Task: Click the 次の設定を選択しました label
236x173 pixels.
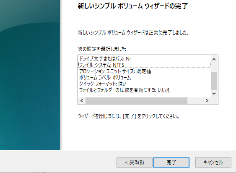Action: [102, 49]
